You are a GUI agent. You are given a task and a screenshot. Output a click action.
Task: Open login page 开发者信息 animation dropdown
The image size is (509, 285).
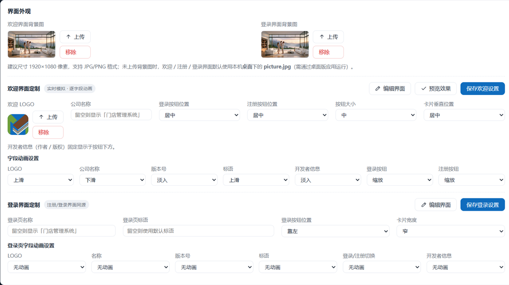tap(466, 267)
